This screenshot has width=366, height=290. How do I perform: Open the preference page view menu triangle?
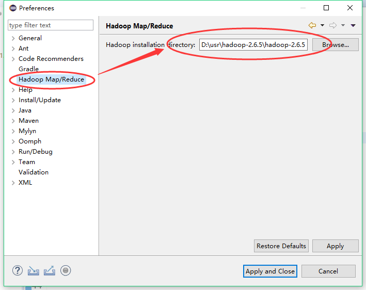pos(353,25)
